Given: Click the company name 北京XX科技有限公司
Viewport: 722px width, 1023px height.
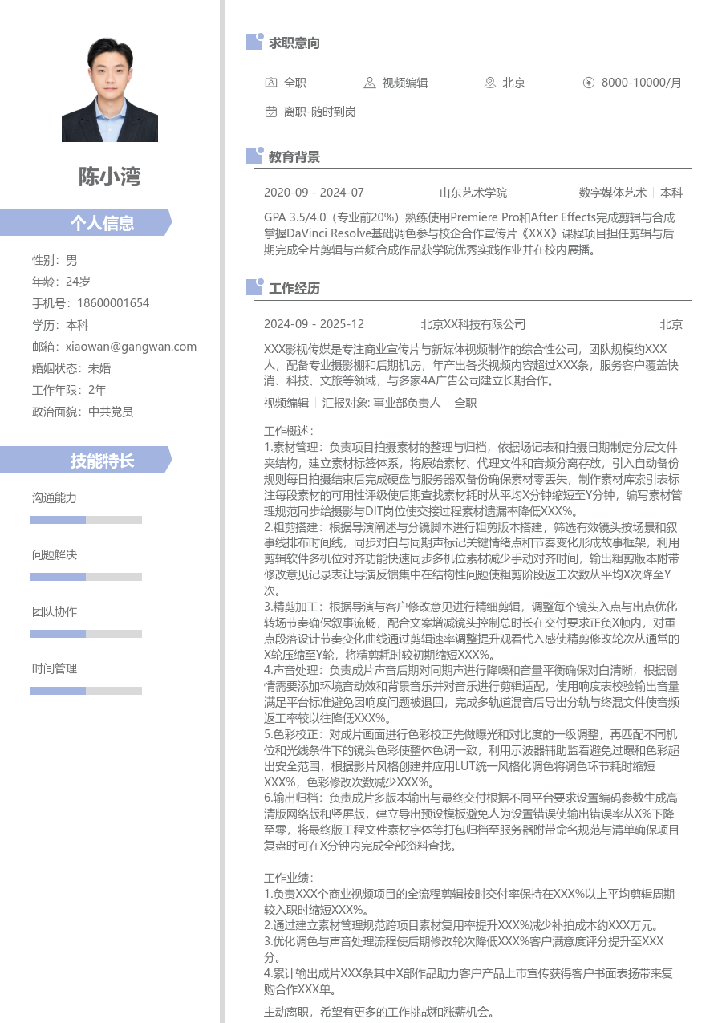Looking at the screenshot, I should pos(473,324).
